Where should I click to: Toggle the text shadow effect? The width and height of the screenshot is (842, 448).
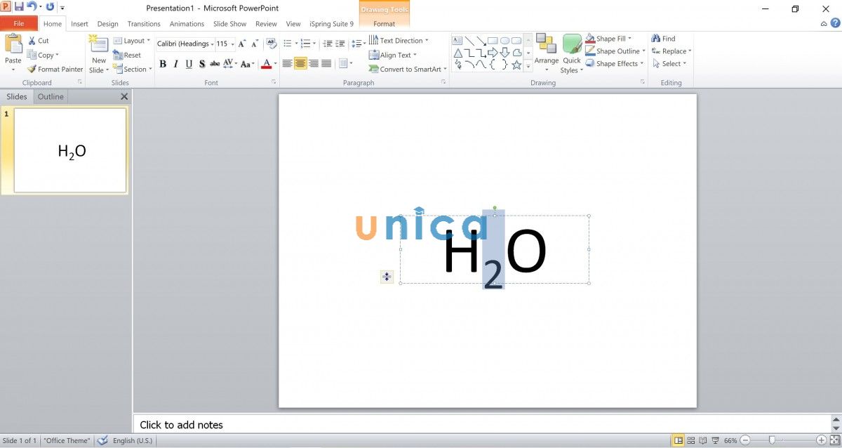(201, 64)
